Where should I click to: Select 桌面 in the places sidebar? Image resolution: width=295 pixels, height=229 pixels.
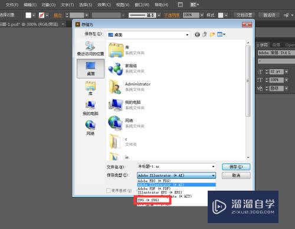tap(90, 68)
